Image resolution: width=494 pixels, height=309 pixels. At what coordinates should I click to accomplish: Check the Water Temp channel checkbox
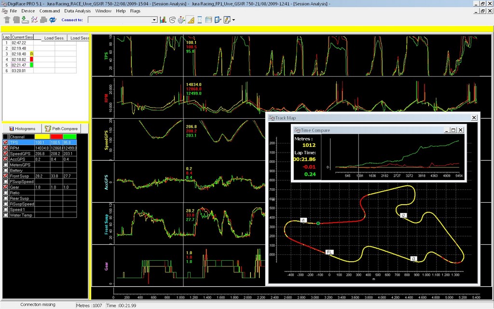5,215
